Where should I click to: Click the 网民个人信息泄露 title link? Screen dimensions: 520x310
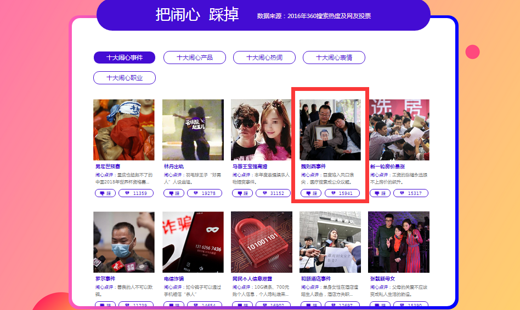click(x=252, y=279)
